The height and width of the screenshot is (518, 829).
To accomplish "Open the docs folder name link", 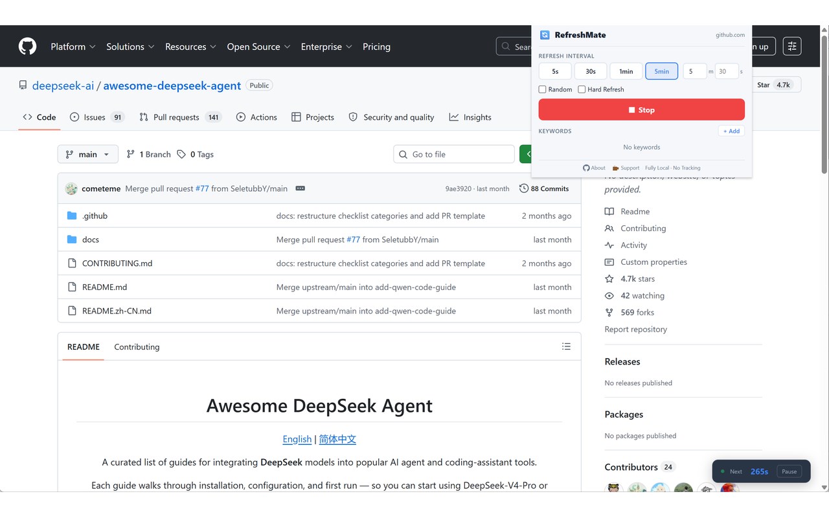I will (91, 240).
